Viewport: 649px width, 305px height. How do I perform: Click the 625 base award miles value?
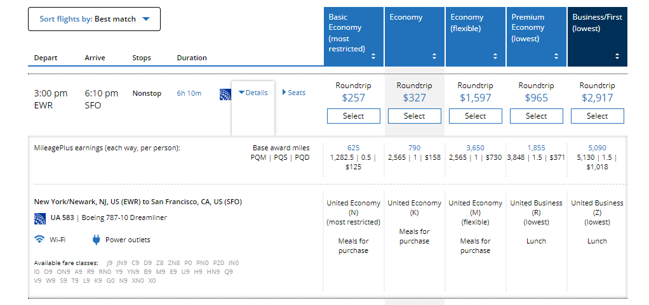point(354,148)
